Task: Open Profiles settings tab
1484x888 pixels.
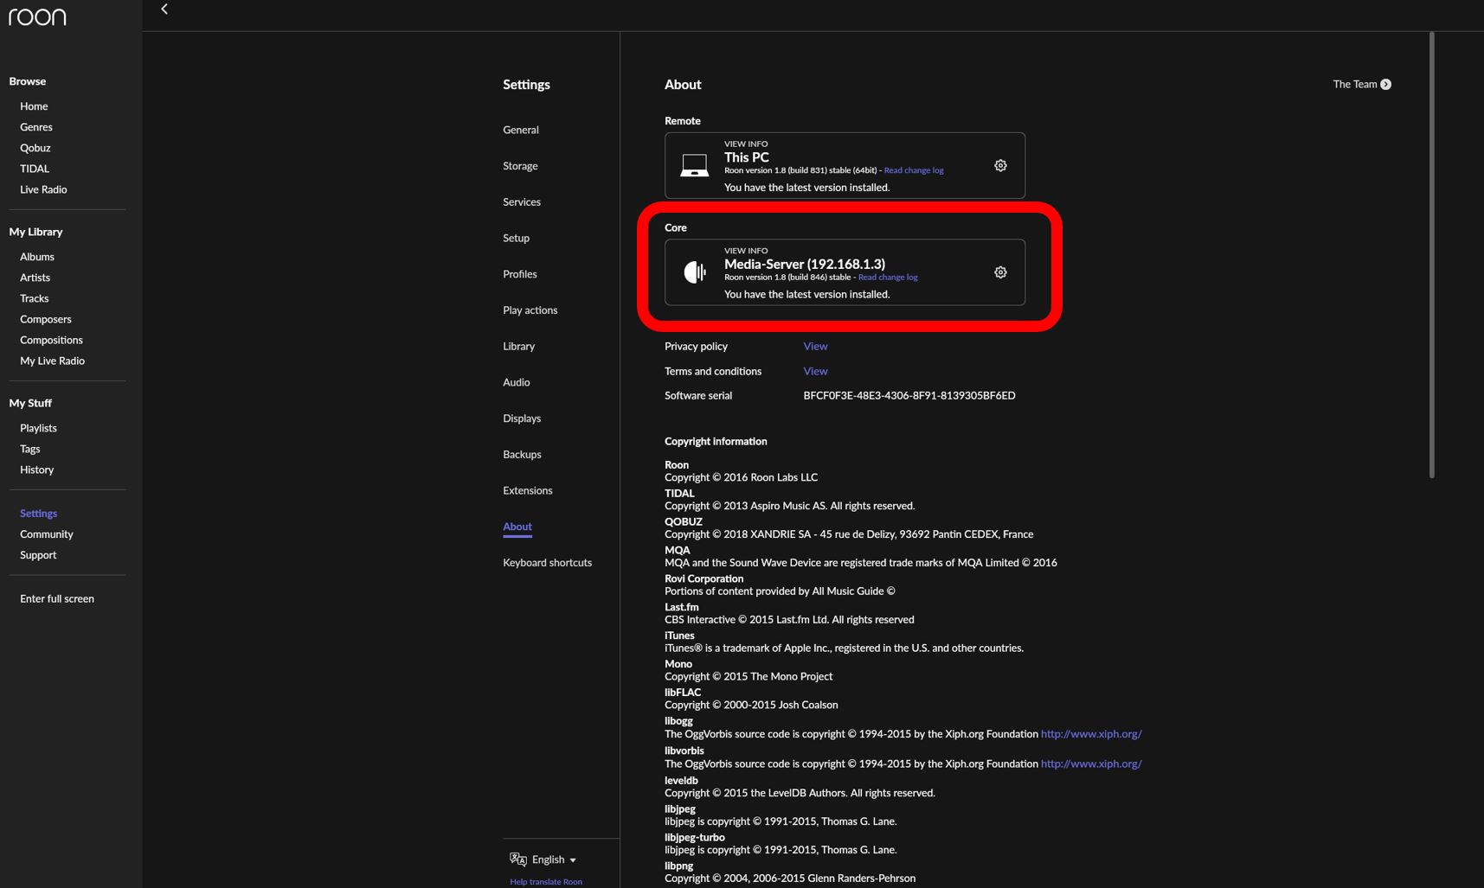Action: (520, 274)
